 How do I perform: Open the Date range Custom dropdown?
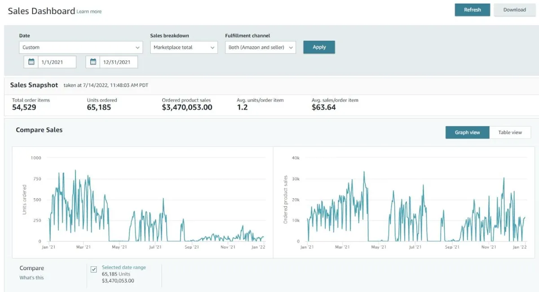click(x=81, y=48)
